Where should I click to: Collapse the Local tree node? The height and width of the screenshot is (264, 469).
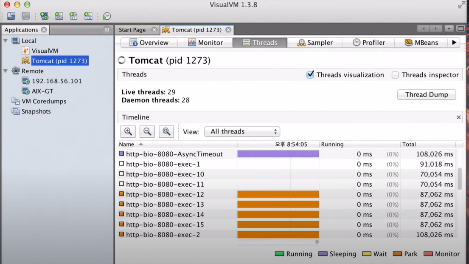[6, 40]
